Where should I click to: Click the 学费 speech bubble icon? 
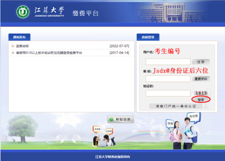pyautogui.click(x=170, y=123)
